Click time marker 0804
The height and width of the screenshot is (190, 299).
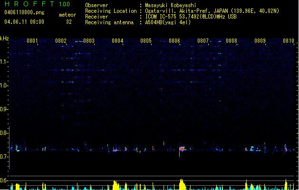coord(117,41)
